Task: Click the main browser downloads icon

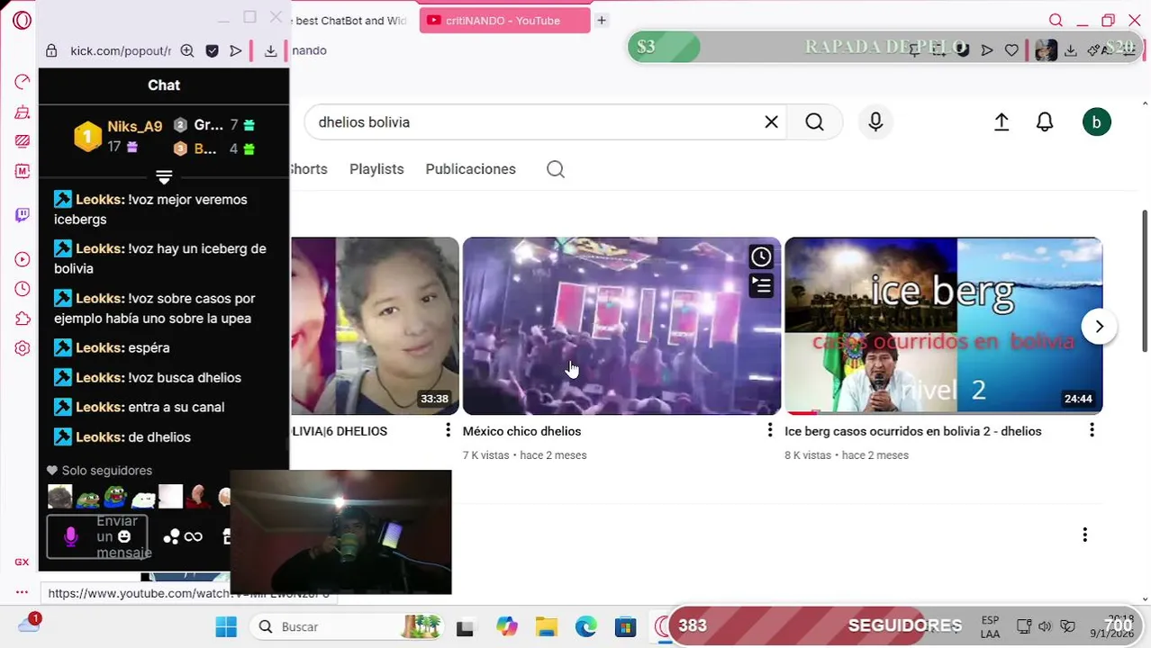Action: pos(1070,50)
